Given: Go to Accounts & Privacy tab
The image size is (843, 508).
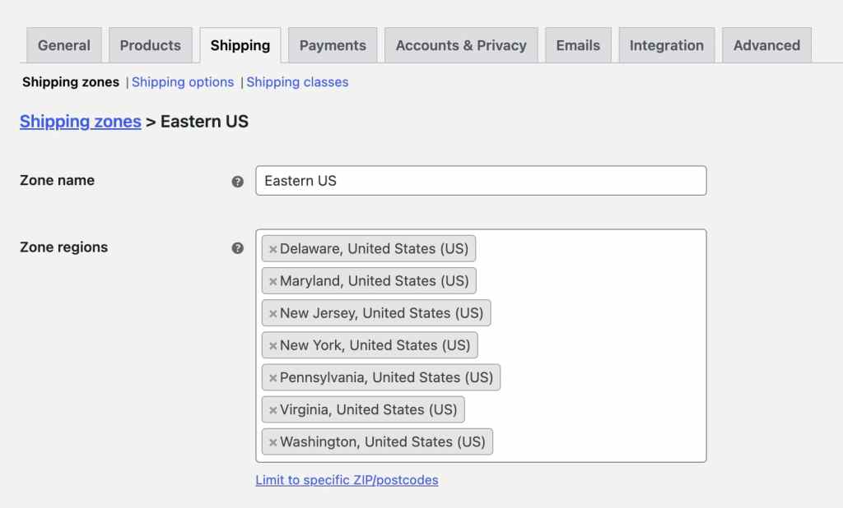Looking at the screenshot, I should coord(461,45).
